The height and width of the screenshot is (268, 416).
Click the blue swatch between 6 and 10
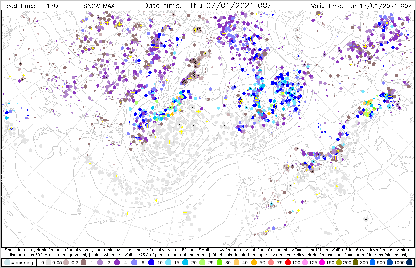click(x=151, y=263)
